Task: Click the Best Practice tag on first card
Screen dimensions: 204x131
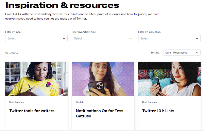Action: point(17,102)
